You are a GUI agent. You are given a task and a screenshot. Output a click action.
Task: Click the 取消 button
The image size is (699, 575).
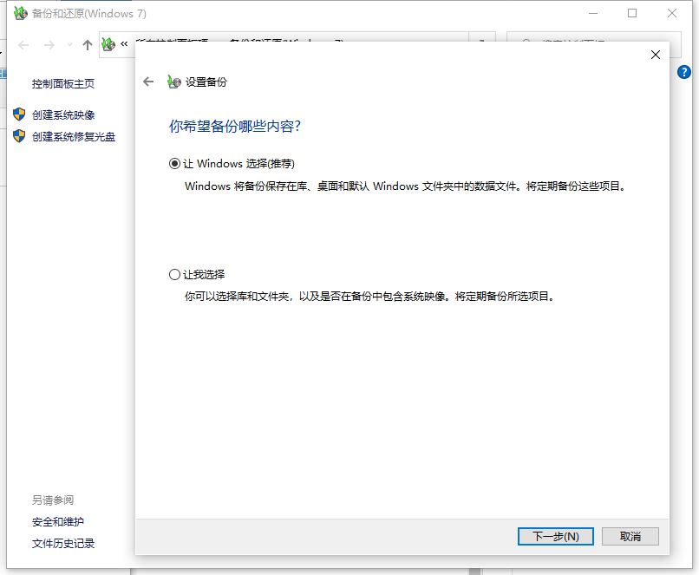630,536
